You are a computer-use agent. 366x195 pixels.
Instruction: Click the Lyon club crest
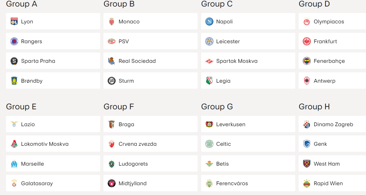(14, 21)
